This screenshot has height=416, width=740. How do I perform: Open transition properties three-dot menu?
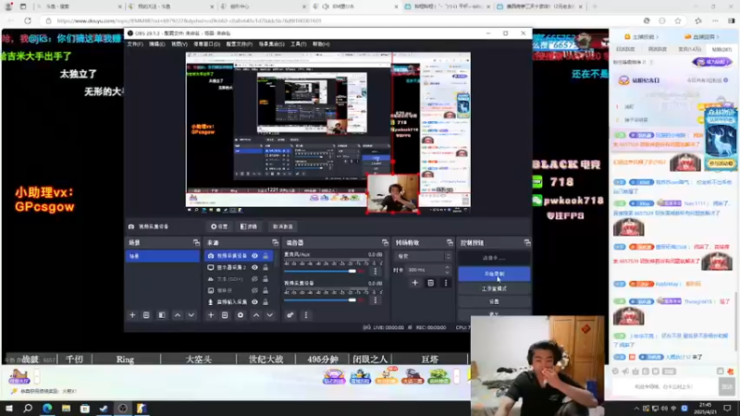point(446,283)
